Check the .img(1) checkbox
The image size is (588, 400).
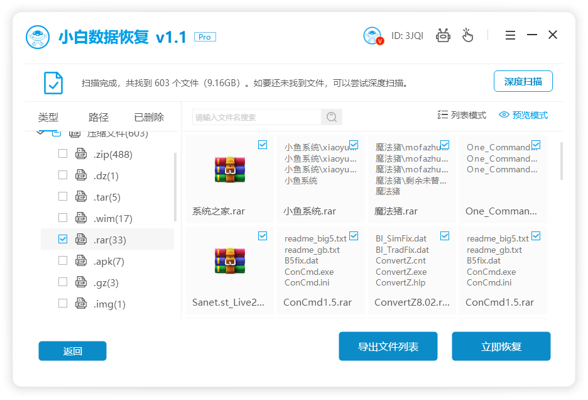point(63,304)
